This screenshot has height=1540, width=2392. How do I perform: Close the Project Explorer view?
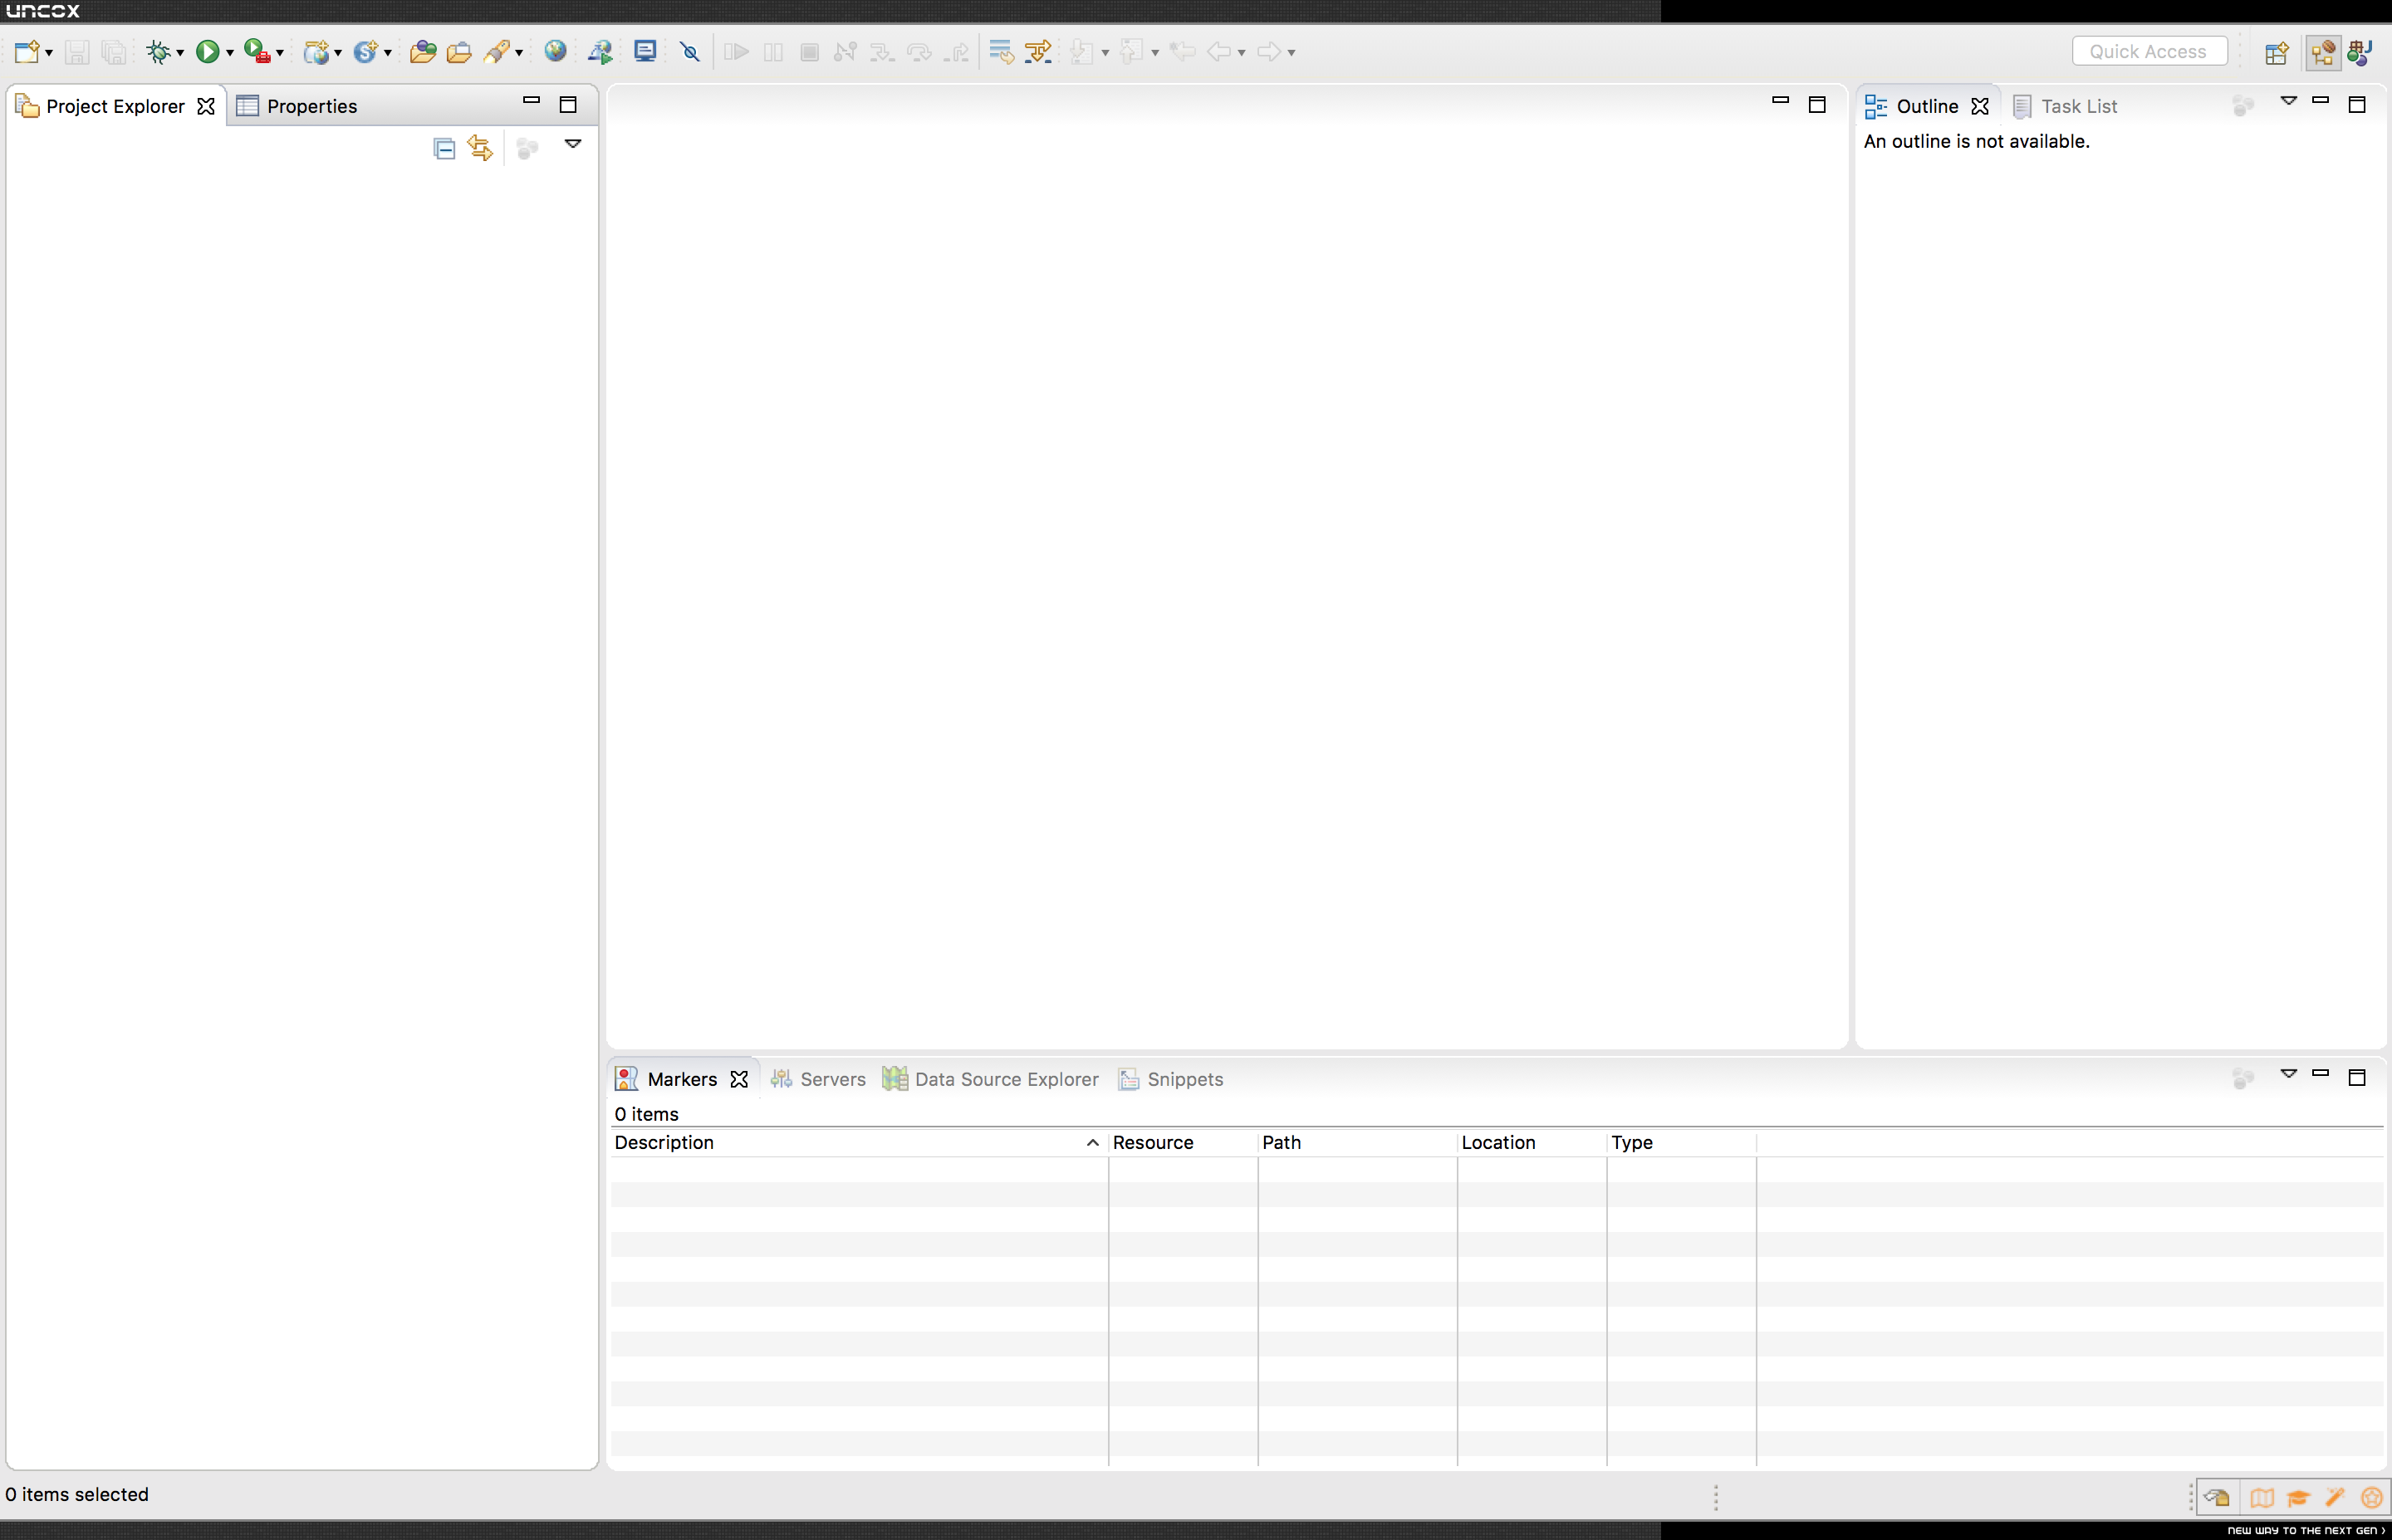click(206, 106)
